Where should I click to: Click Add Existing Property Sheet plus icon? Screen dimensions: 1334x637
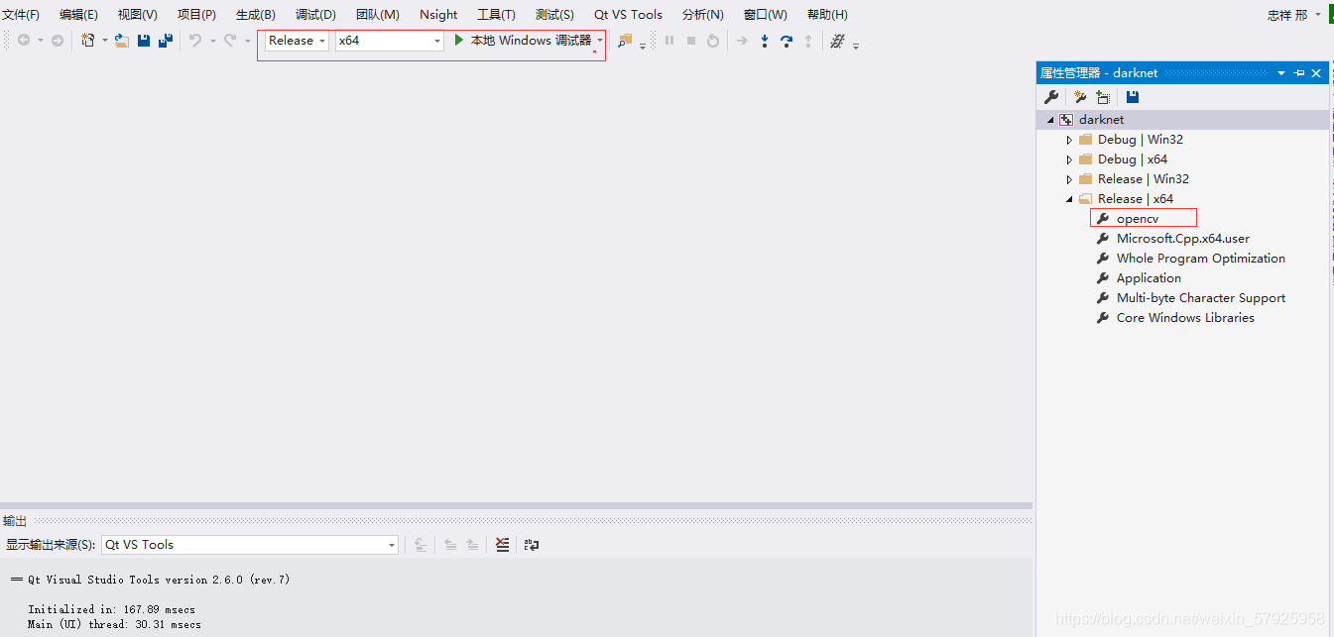coord(1103,97)
